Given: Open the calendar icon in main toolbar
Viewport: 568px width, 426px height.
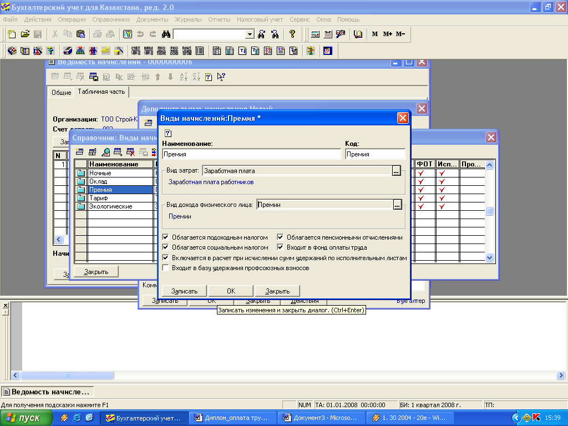Looking at the screenshot, I should click(x=328, y=34).
